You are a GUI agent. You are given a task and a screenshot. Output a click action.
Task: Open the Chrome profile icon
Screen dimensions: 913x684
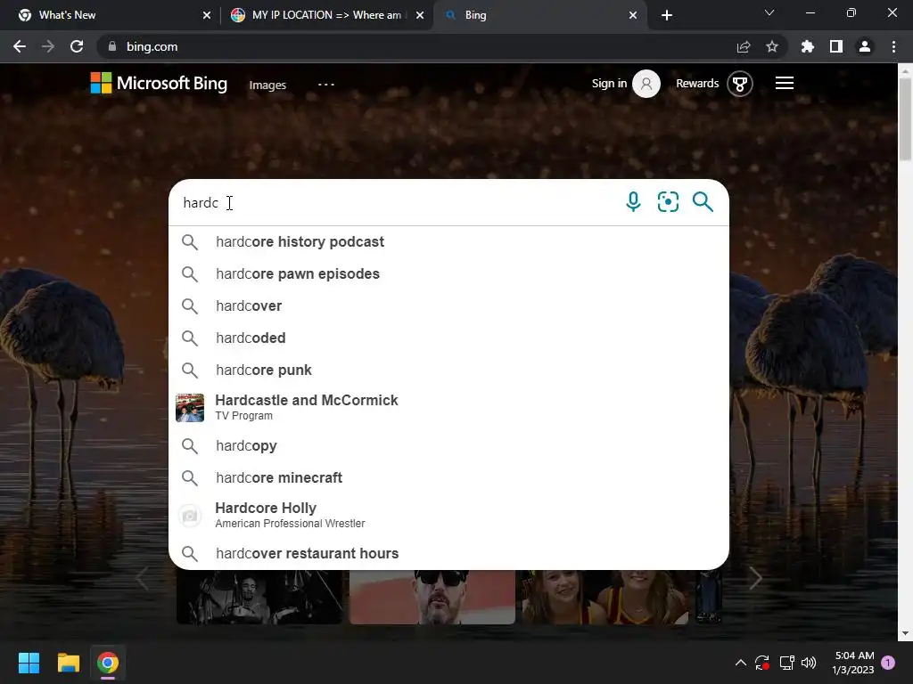(x=865, y=46)
